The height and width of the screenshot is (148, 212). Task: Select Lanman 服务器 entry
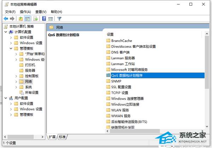coord(123,58)
